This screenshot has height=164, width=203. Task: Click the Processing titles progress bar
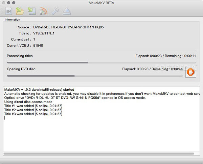pyautogui.click(x=101, y=63)
